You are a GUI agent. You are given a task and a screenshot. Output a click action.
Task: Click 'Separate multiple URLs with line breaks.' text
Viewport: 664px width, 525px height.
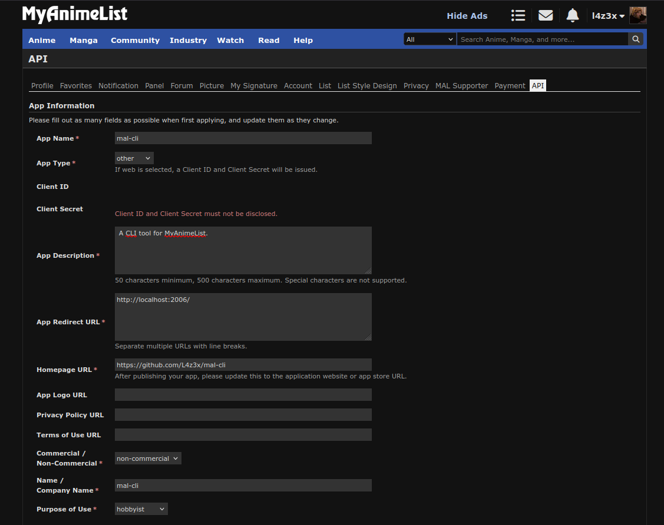(x=181, y=347)
